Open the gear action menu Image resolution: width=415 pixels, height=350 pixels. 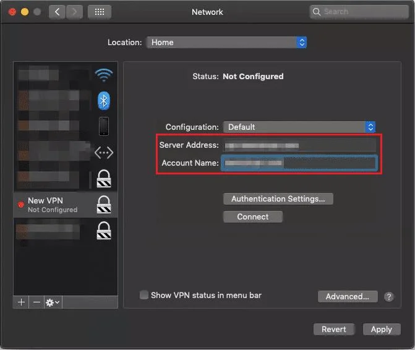click(x=53, y=302)
